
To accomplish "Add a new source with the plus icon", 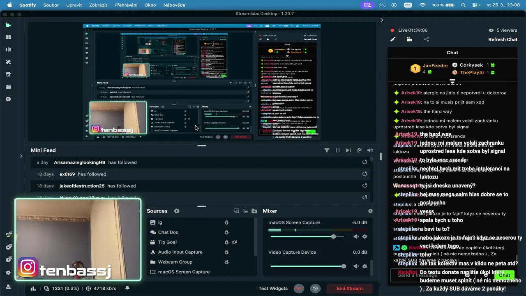I will (177, 211).
